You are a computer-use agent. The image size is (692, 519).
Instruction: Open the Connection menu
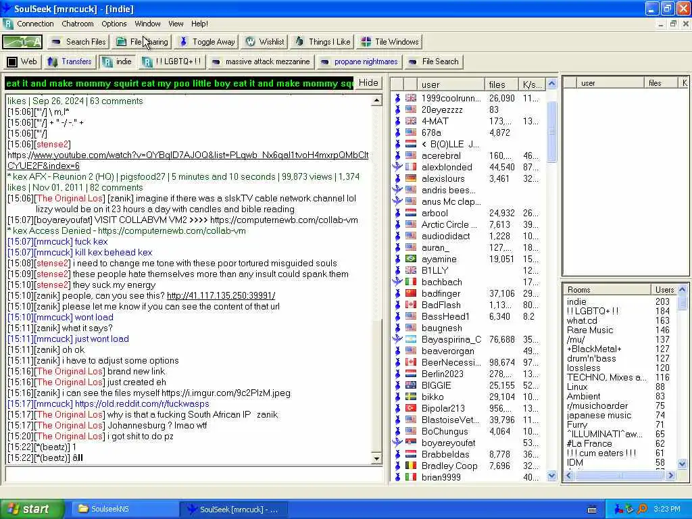[x=35, y=24]
